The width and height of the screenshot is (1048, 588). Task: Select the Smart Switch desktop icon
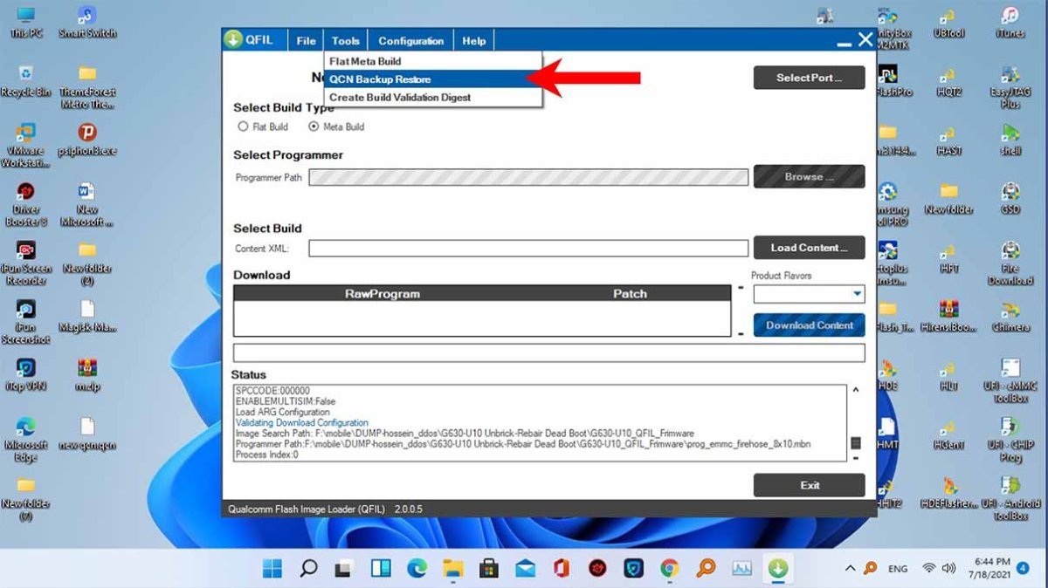86,23
